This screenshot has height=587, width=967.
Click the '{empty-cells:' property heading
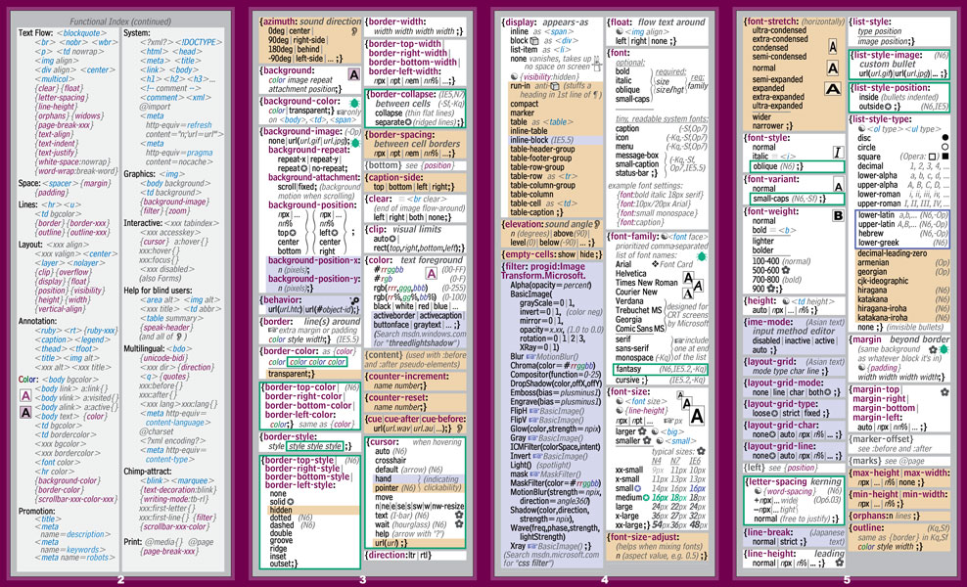(x=530, y=254)
